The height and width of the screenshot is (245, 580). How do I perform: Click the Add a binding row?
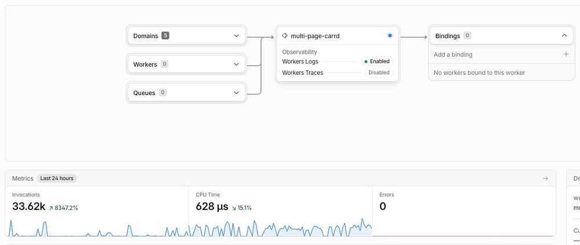coord(501,54)
